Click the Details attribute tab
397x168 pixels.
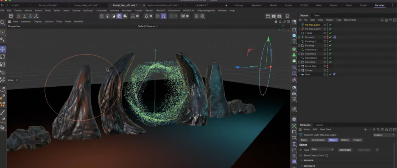click(345, 140)
